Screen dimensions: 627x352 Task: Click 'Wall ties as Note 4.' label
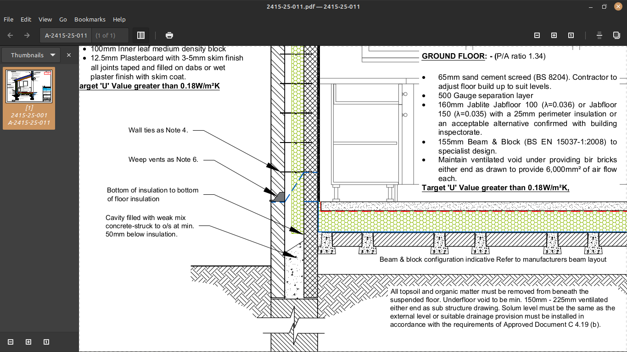[158, 130]
